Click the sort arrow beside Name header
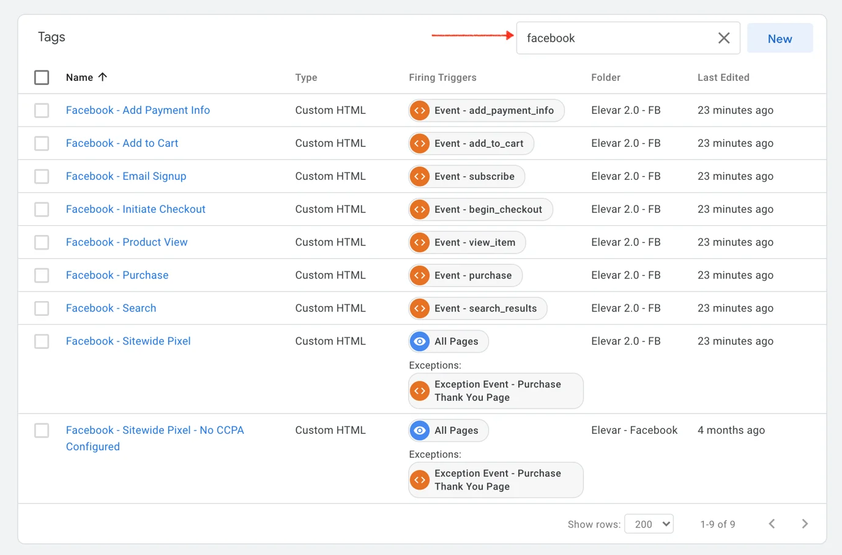The width and height of the screenshot is (842, 555). point(103,77)
